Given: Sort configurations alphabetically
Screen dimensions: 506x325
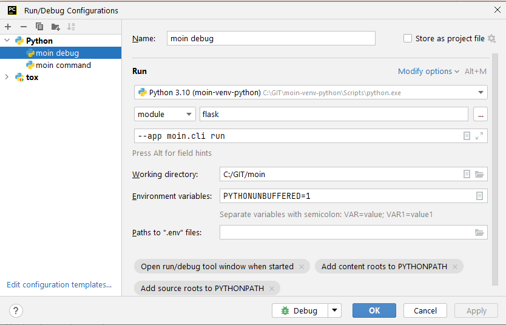Looking at the screenshot, I should pyautogui.click(x=71, y=27).
